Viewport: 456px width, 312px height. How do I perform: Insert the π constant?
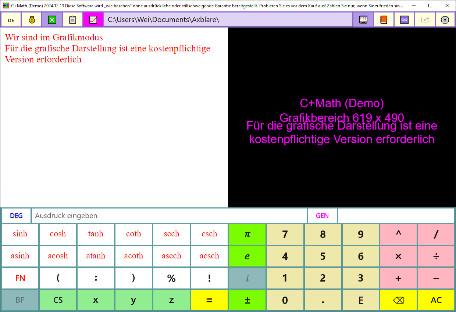coord(247,234)
